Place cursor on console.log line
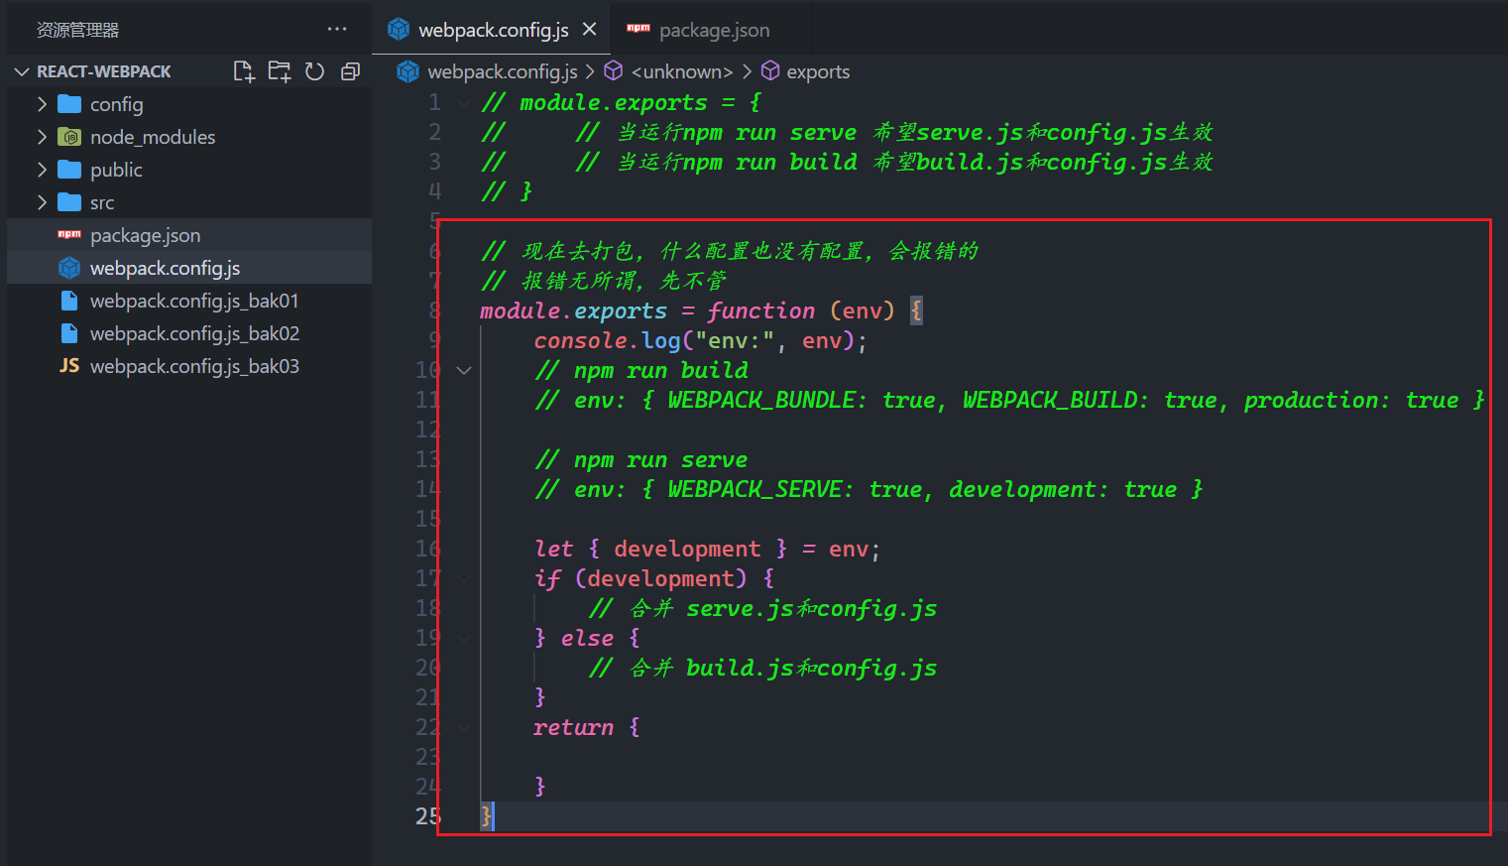 tap(700, 340)
